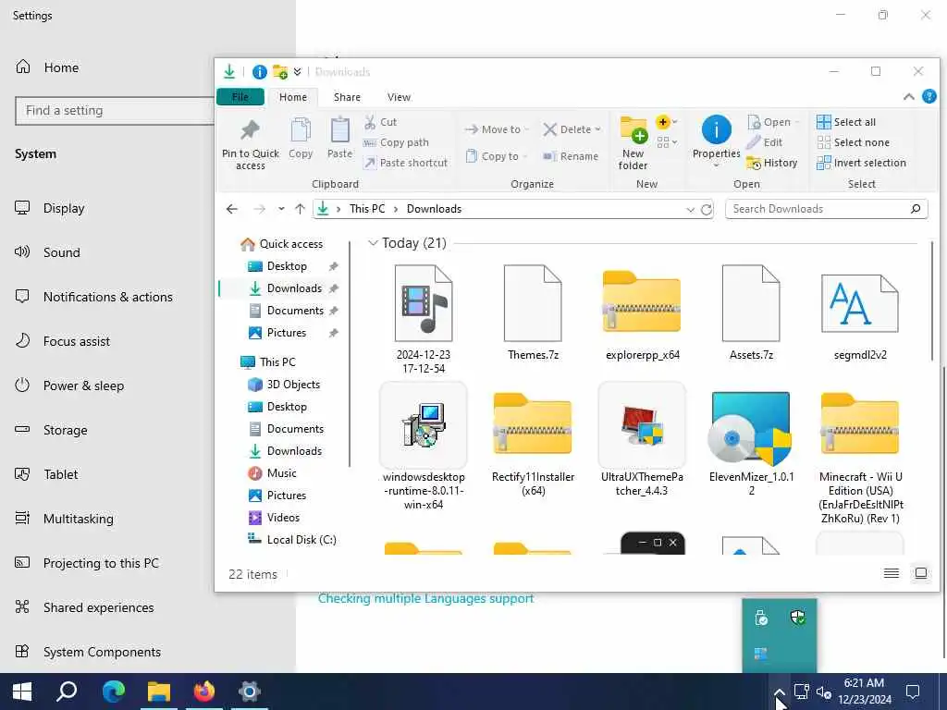Click Invert selection in ribbon

[861, 163]
